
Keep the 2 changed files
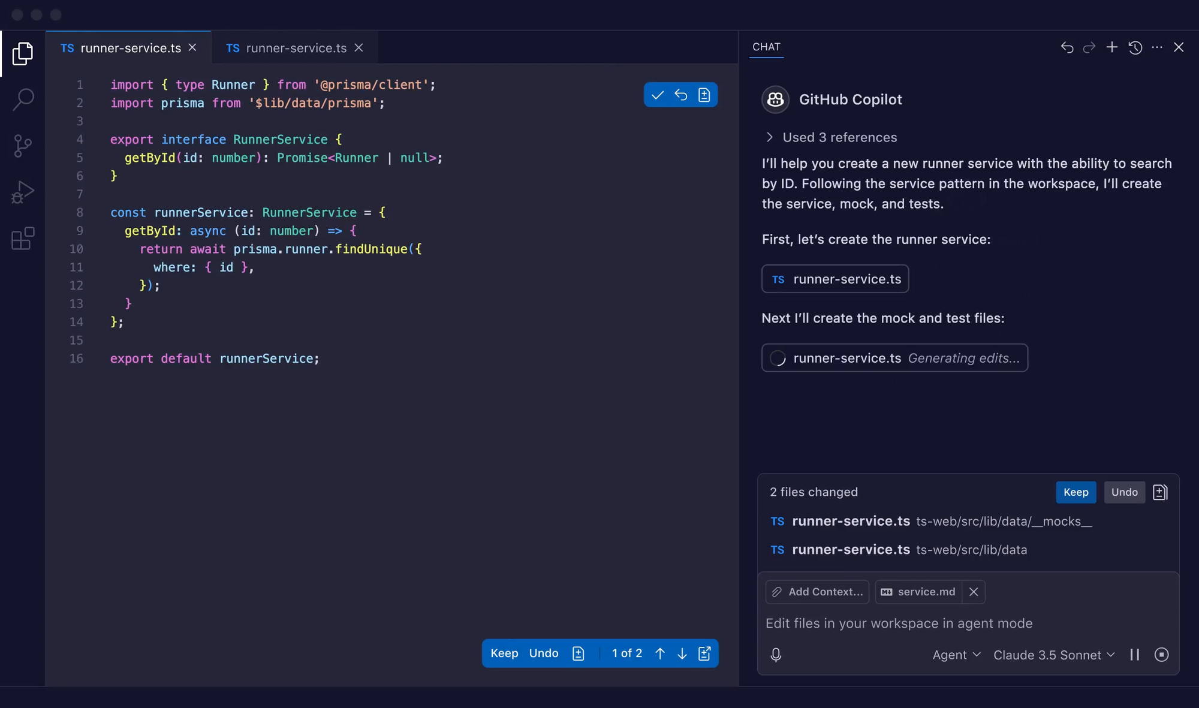pos(1076,492)
